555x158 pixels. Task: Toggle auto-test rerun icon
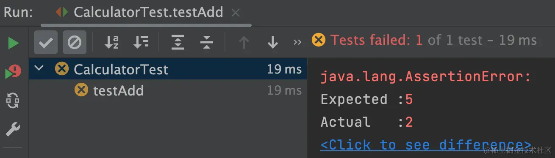coord(14,101)
